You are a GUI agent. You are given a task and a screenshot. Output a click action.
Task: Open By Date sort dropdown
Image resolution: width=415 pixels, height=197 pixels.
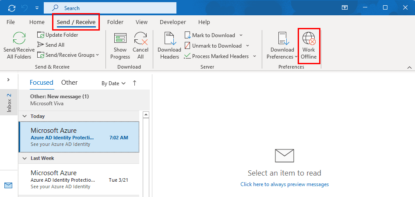click(x=113, y=83)
